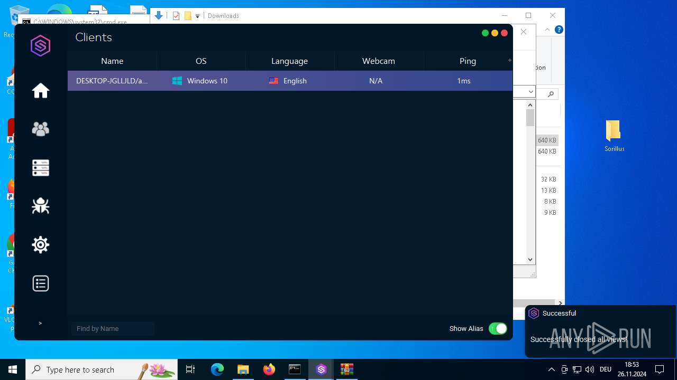Launch Firefox from taskbar
The height and width of the screenshot is (380, 677).
[269, 369]
